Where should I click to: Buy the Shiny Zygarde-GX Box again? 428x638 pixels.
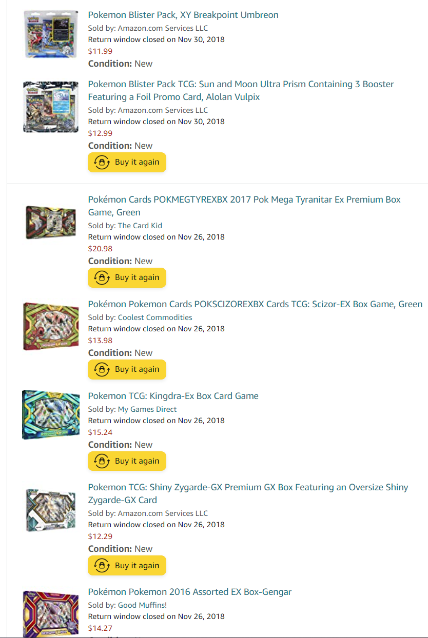127,565
